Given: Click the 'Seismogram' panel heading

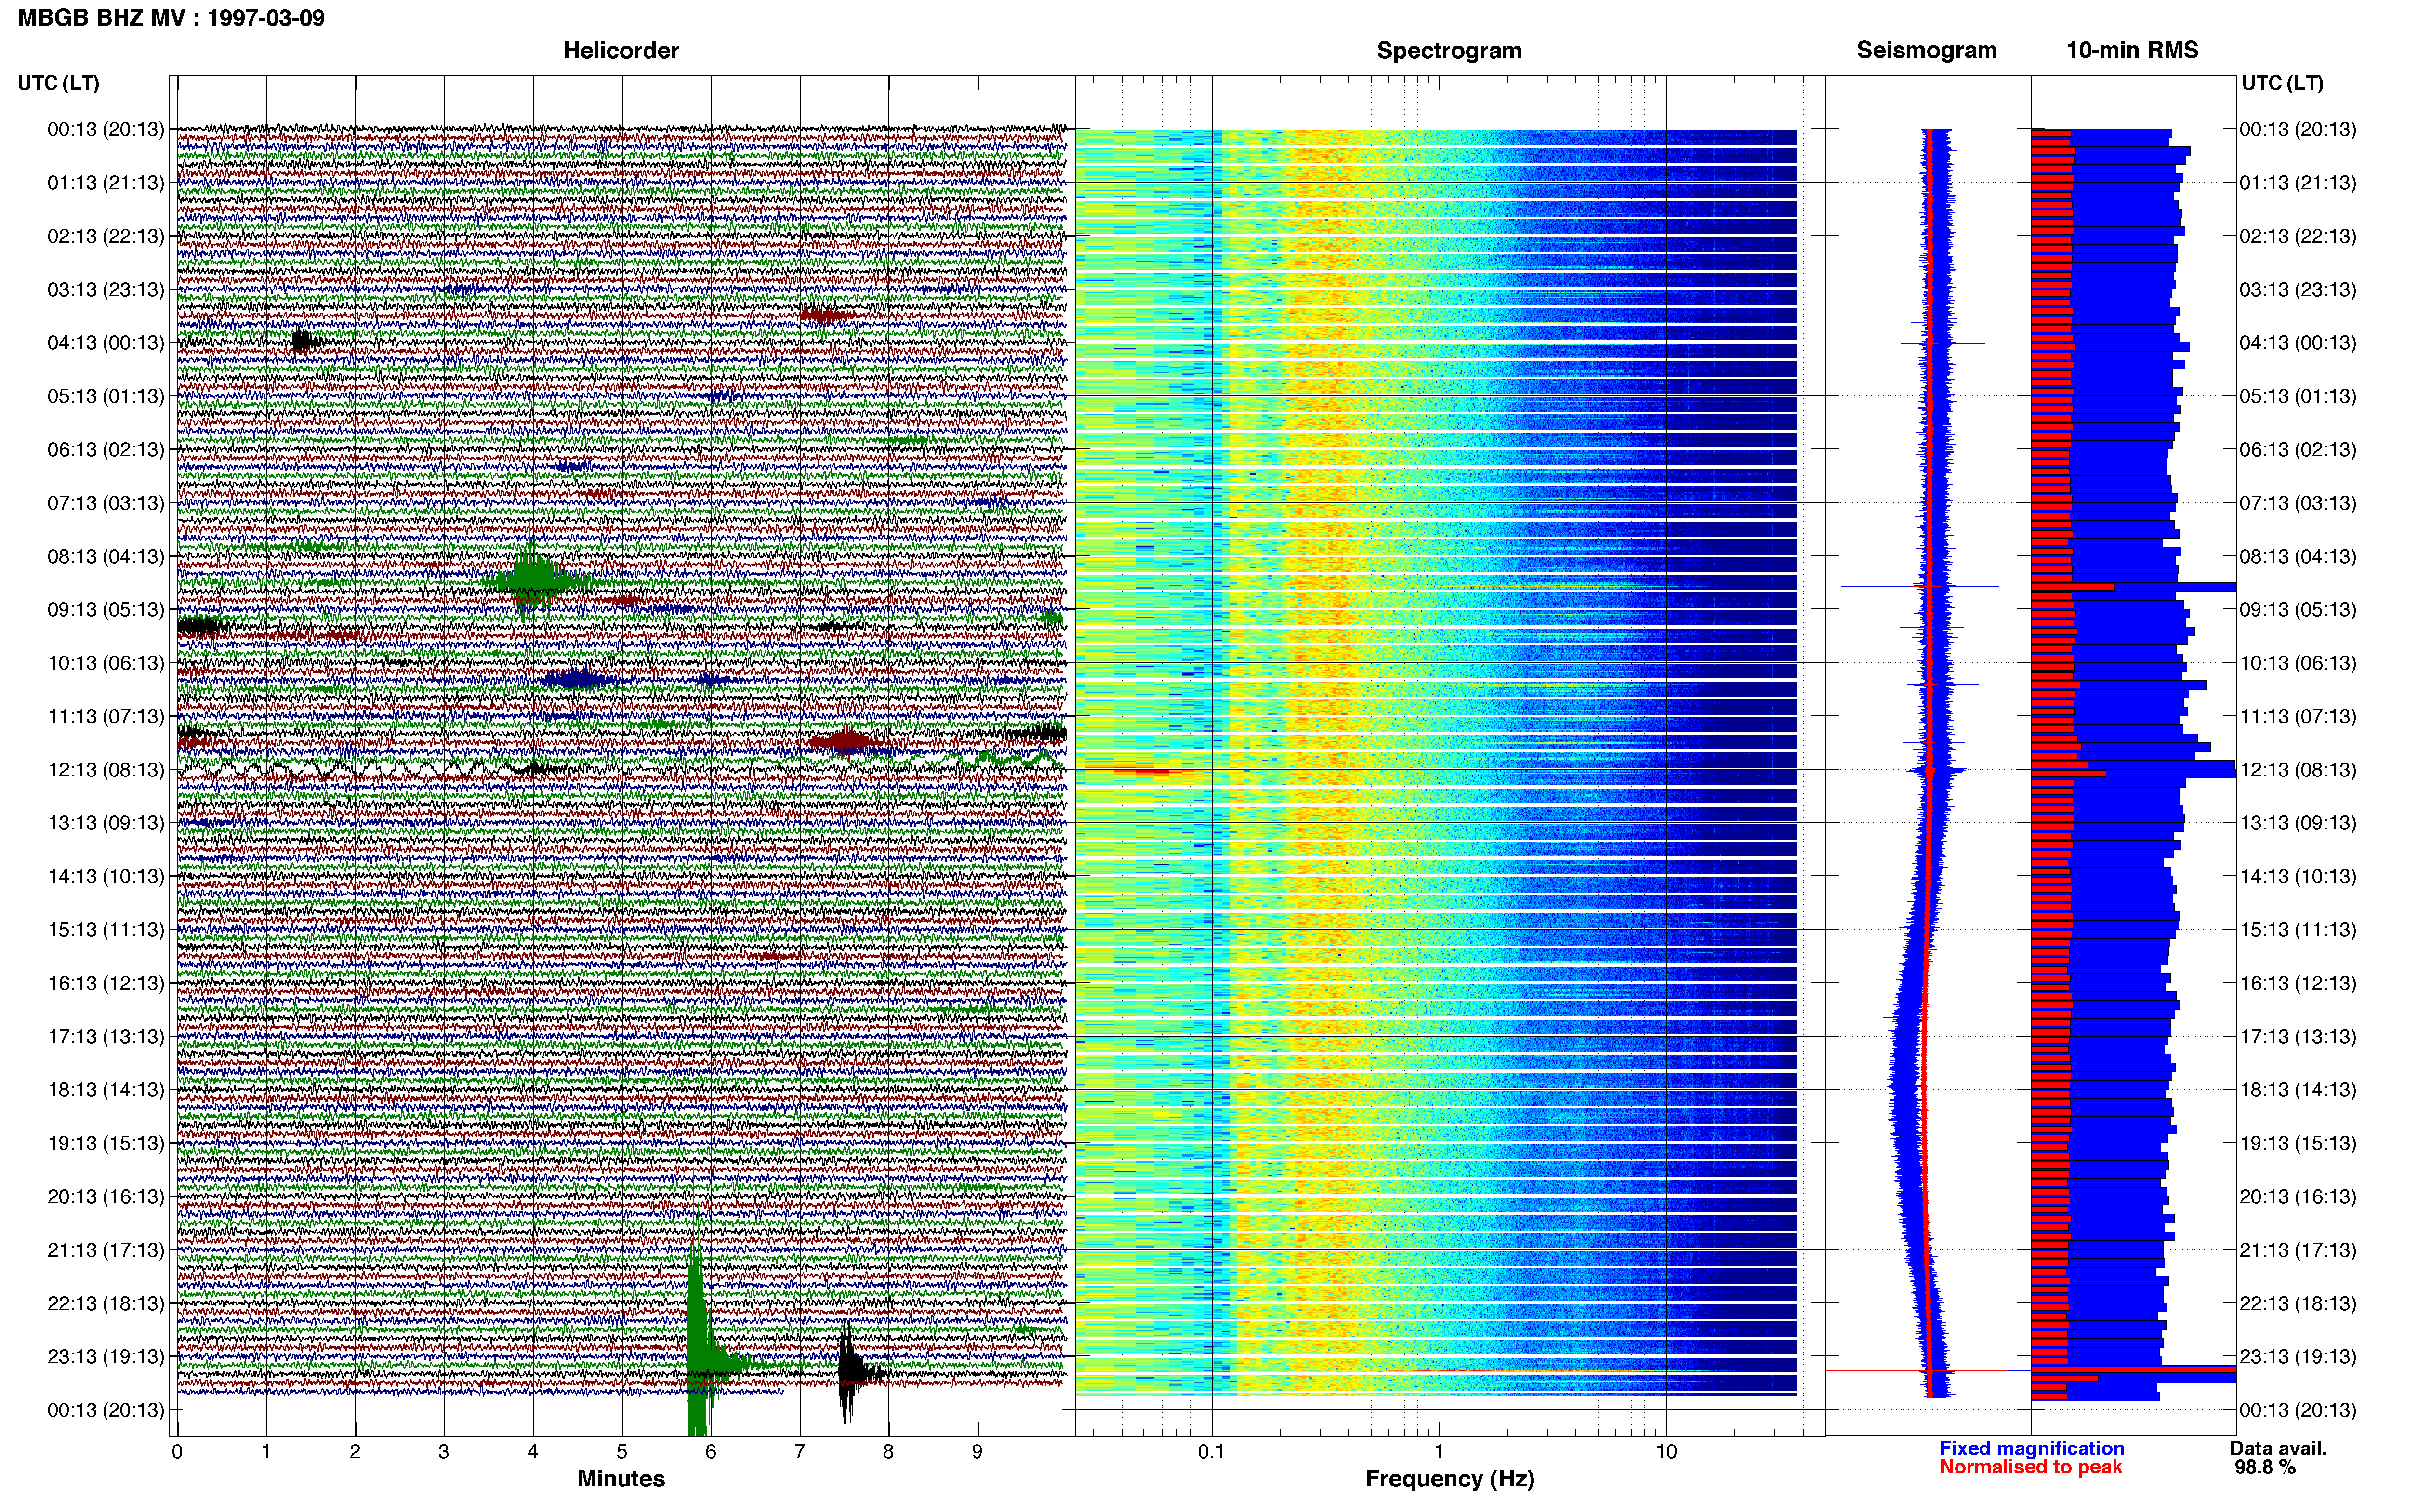Looking at the screenshot, I should pos(1927,51).
